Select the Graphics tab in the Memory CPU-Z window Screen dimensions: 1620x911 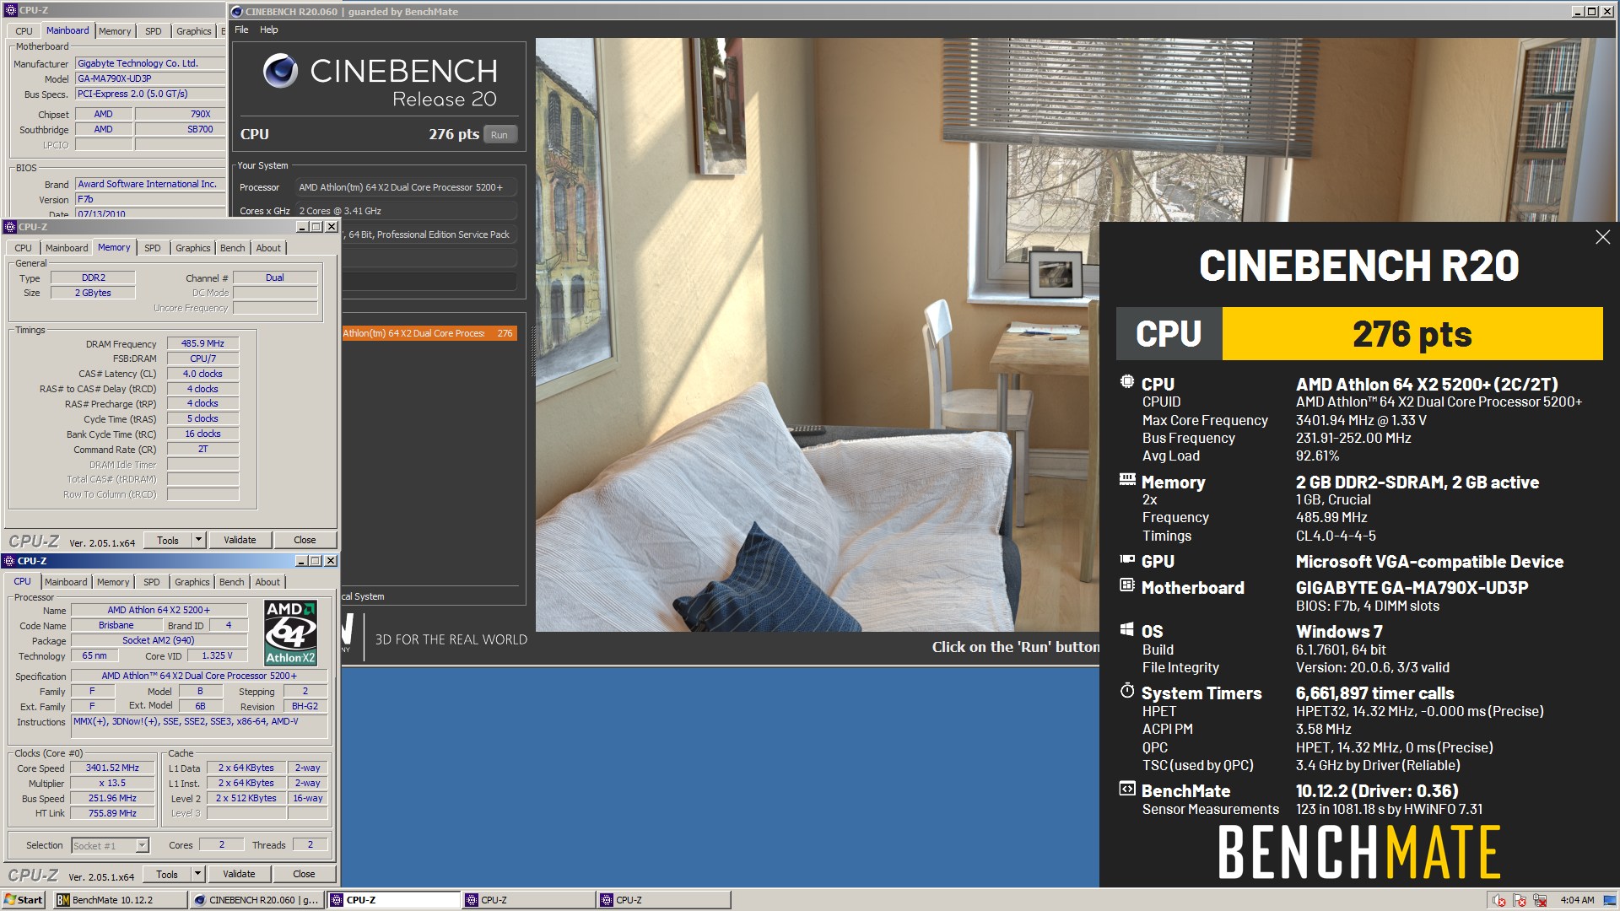[193, 248]
